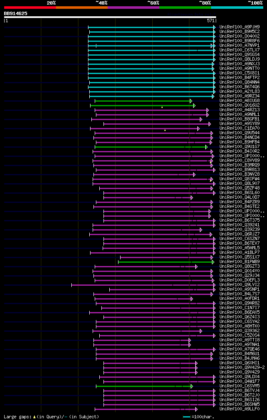Select hit label UniRef100_Q39362
The image size is (267, 420).
pos(239,331)
